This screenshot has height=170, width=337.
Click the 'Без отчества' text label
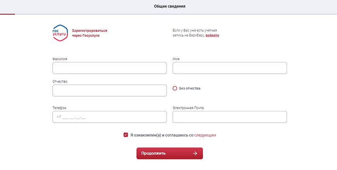coord(189,88)
